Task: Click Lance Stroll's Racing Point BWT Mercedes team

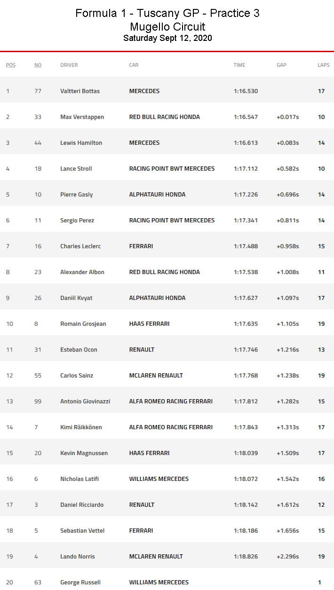Action: (172, 169)
